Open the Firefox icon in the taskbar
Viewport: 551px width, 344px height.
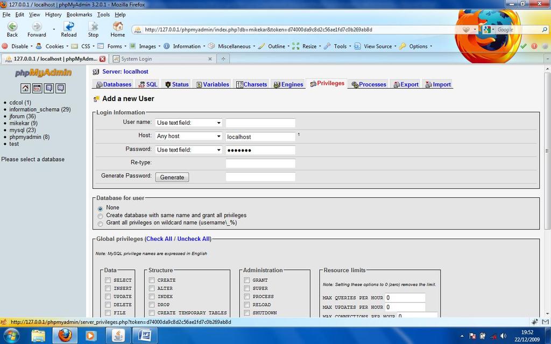pos(65,335)
